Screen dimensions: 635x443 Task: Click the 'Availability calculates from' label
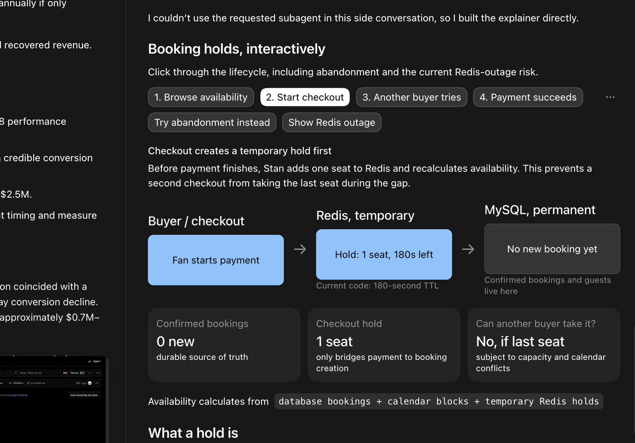[x=208, y=402]
